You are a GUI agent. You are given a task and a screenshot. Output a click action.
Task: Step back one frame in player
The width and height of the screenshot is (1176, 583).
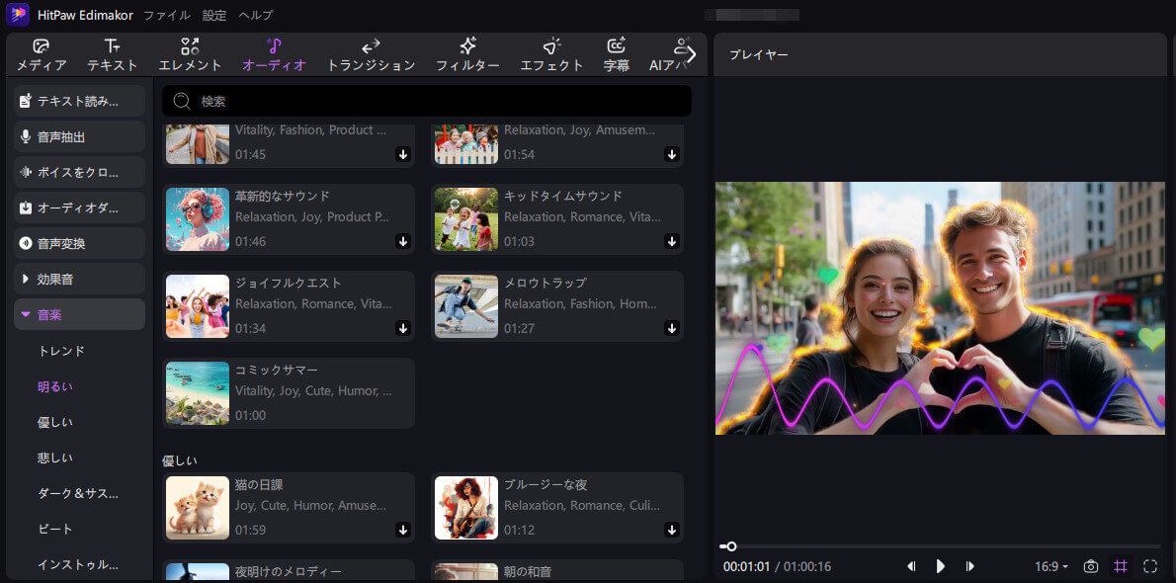[911, 566]
